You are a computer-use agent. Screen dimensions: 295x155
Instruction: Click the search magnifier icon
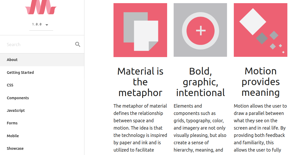(x=78, y=44)
